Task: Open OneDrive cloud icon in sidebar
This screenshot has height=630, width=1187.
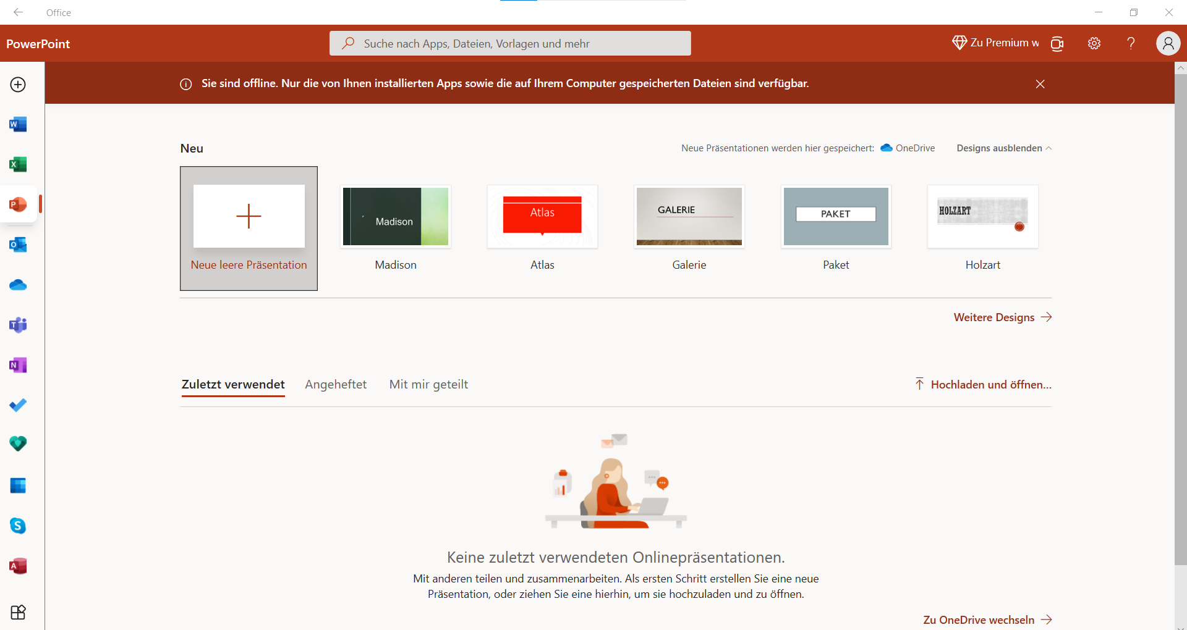Action: 18,285
